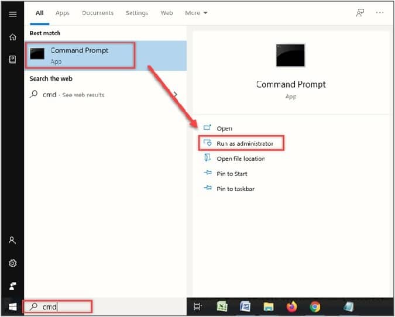Go to Home icon in sidebar
Viewport: 395px width, 317px height.
(13, 37)
